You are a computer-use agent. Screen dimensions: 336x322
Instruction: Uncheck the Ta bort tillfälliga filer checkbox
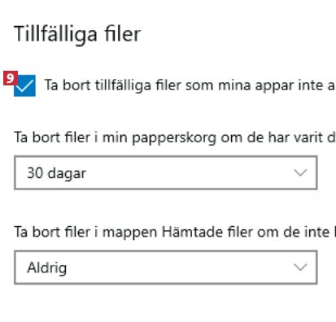[24, 85]
